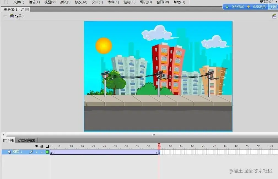Image resolution: width=278 pixels, height=179 pixels.
Task: Click the green outline color square of 图层 1
Action: click(47, 152)
